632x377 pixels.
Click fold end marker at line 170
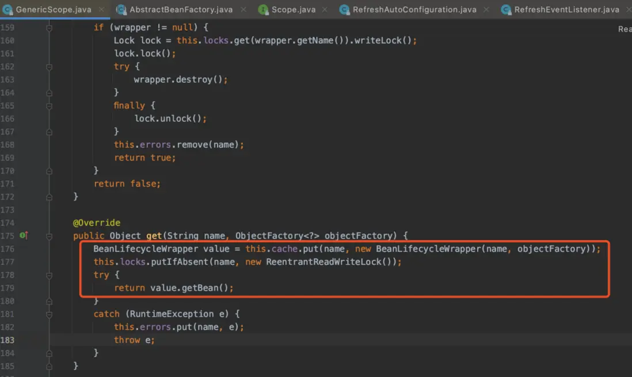pos(49,171)
